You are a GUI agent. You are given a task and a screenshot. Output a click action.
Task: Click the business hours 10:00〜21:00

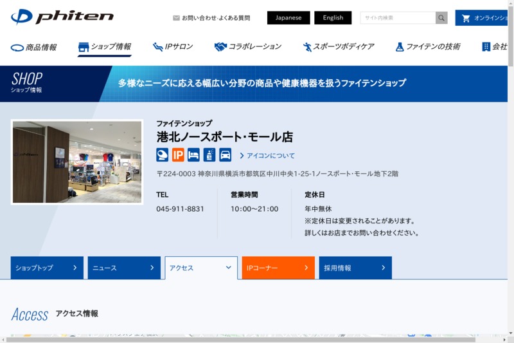click(x=254, y=209)
